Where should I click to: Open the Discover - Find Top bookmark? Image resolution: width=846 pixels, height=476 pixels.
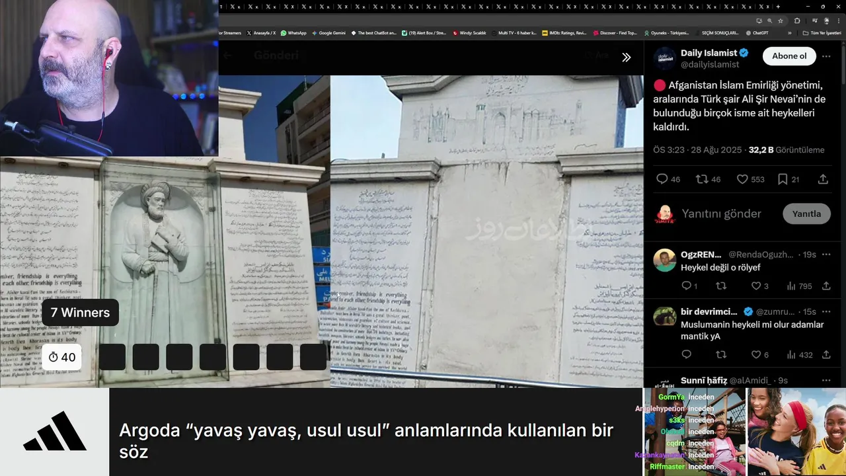pyautogui.click(x=615, y=32)
